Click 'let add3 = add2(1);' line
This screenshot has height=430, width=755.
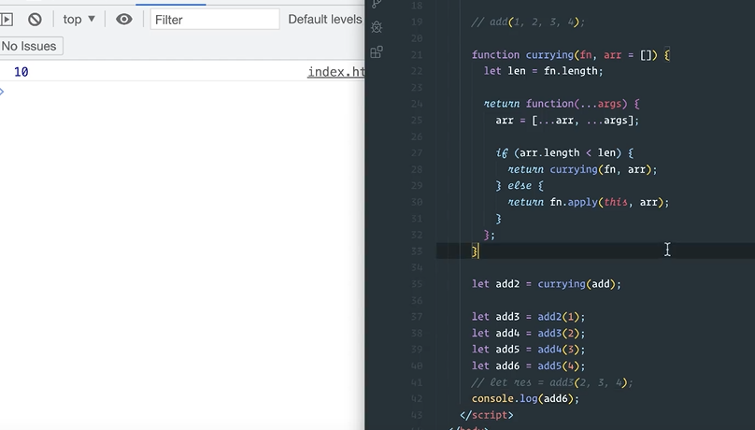pyautogui.click(x=528, y=317)
